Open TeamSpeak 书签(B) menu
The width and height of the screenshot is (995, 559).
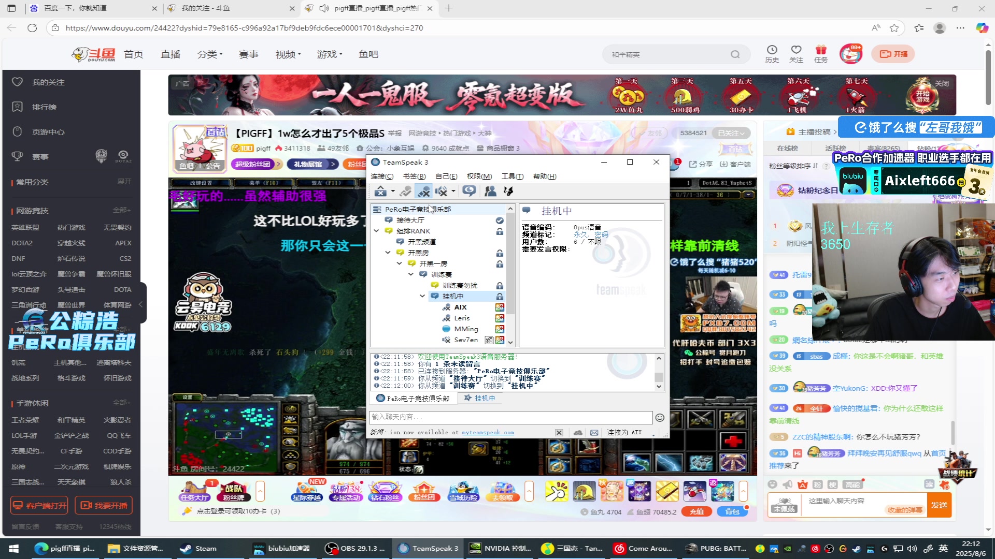[x=414, y=176]
